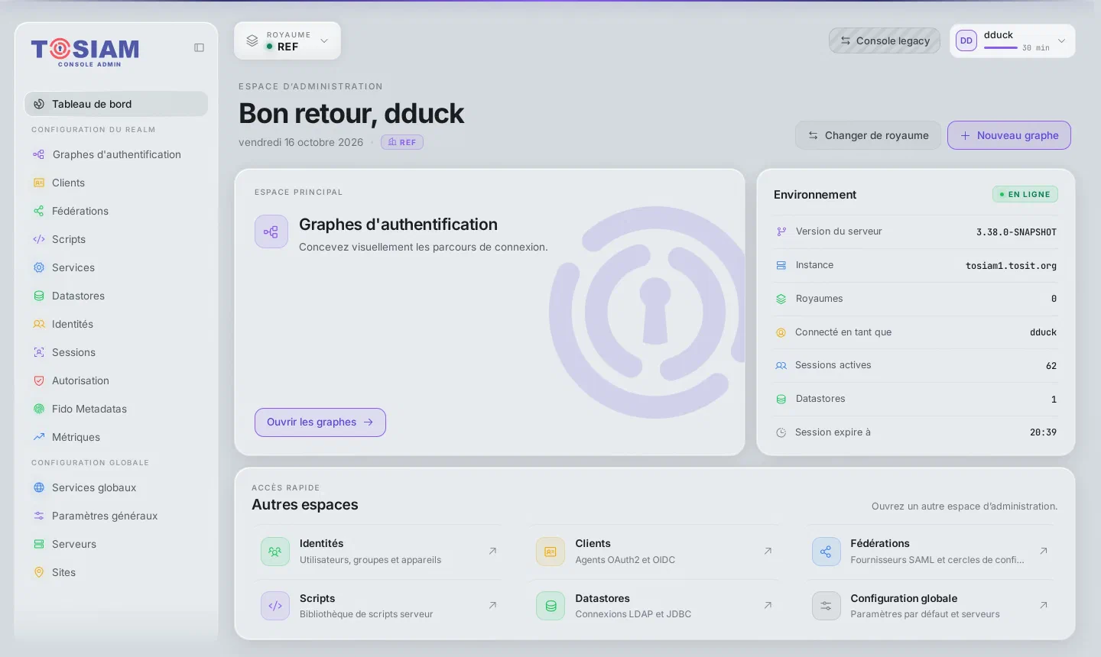Click the Sites location pin icon
Viewport: 1101px width, 657px height.
click(x=39, y=572)
